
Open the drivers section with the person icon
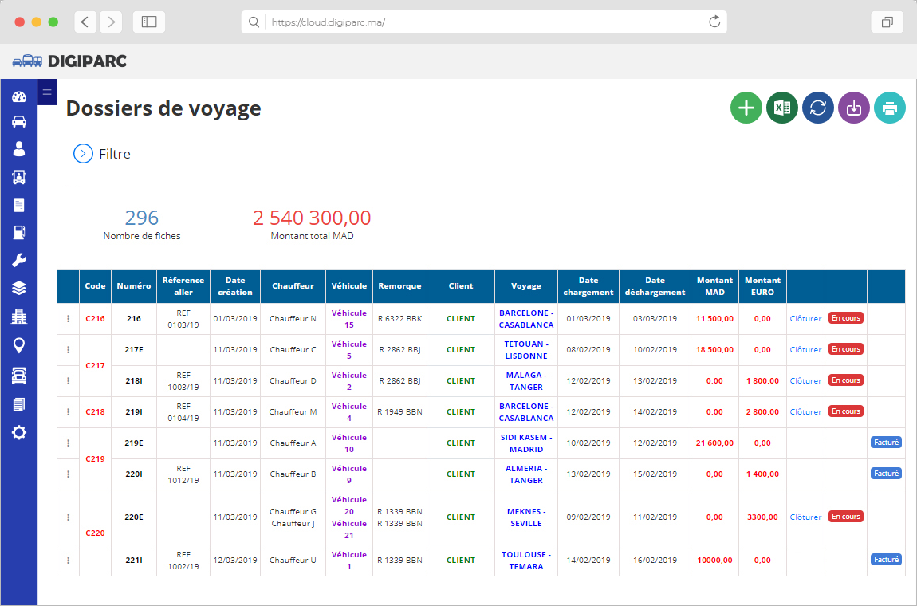coord(19,149)
